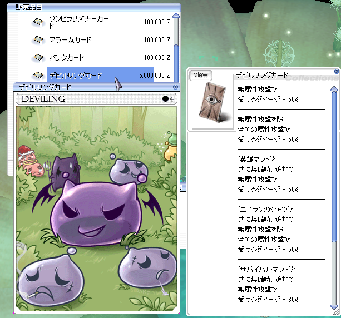Click the デビルリングカード illustration window title
The width and height of the screenshot is (341, 318).
click(x=45, y=87)
